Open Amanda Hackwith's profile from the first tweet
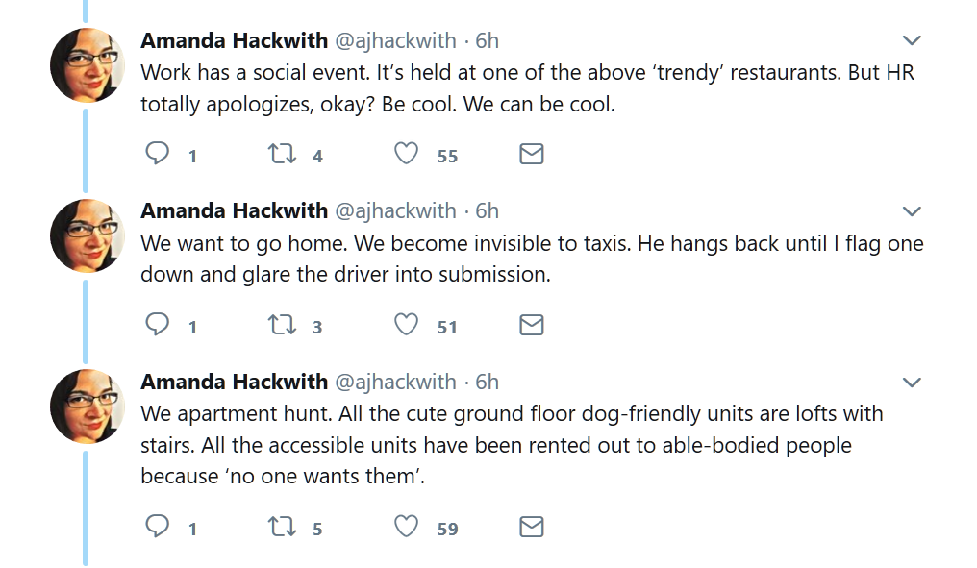Screen dimensions: 977x568 [x=234, y=40]
